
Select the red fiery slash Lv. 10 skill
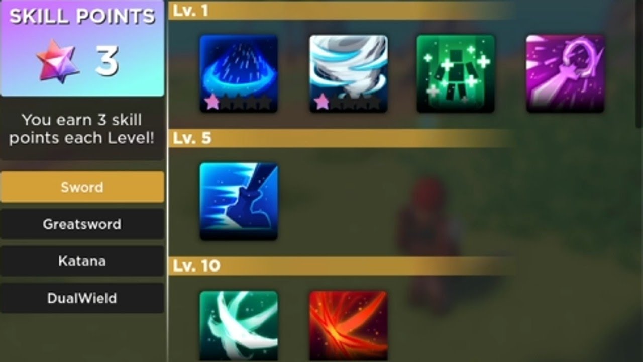348,326
